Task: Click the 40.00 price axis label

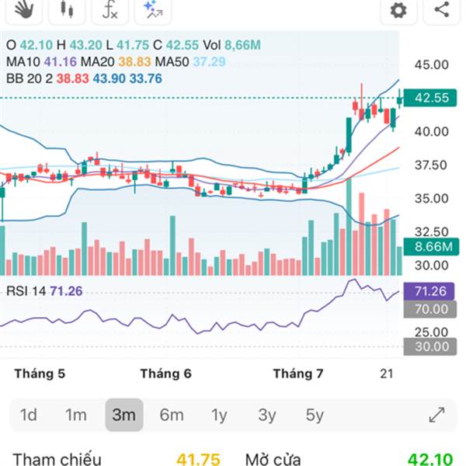Action: [x=432, y=131]
